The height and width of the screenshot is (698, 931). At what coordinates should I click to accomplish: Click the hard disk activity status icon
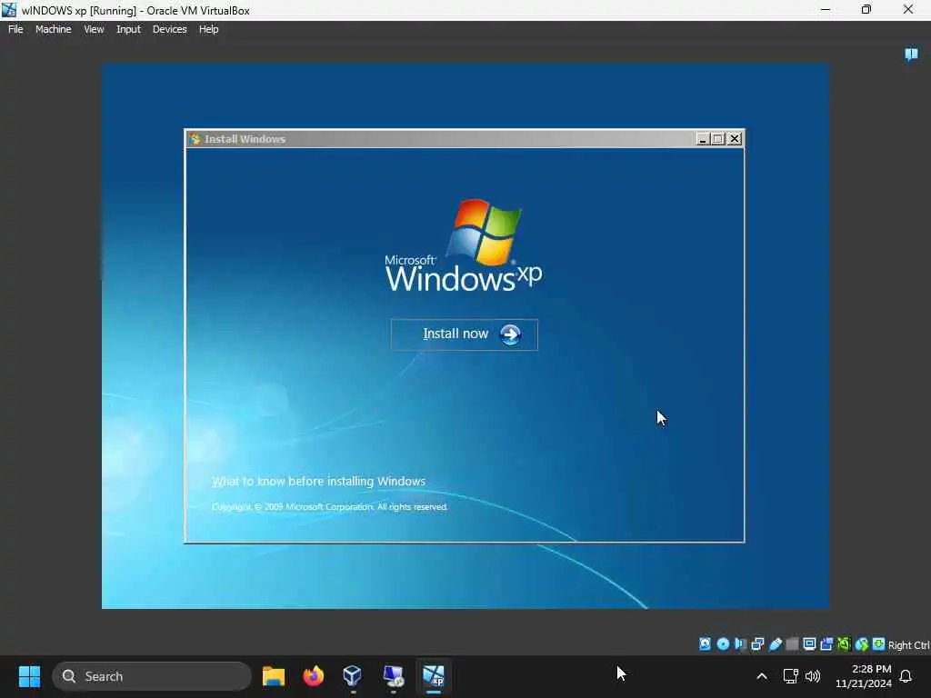705,644
